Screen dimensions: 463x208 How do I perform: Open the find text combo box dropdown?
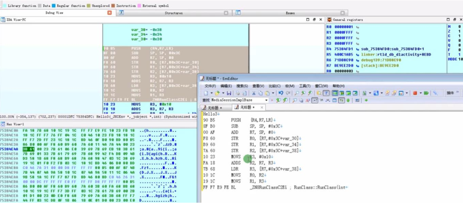pos(266,100)
